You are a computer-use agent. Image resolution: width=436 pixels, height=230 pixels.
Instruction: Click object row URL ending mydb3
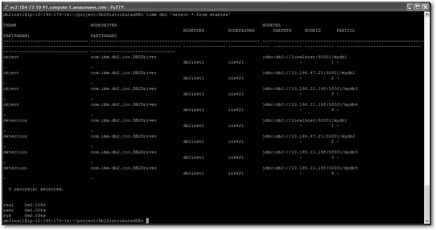click(x=310, y=89)
